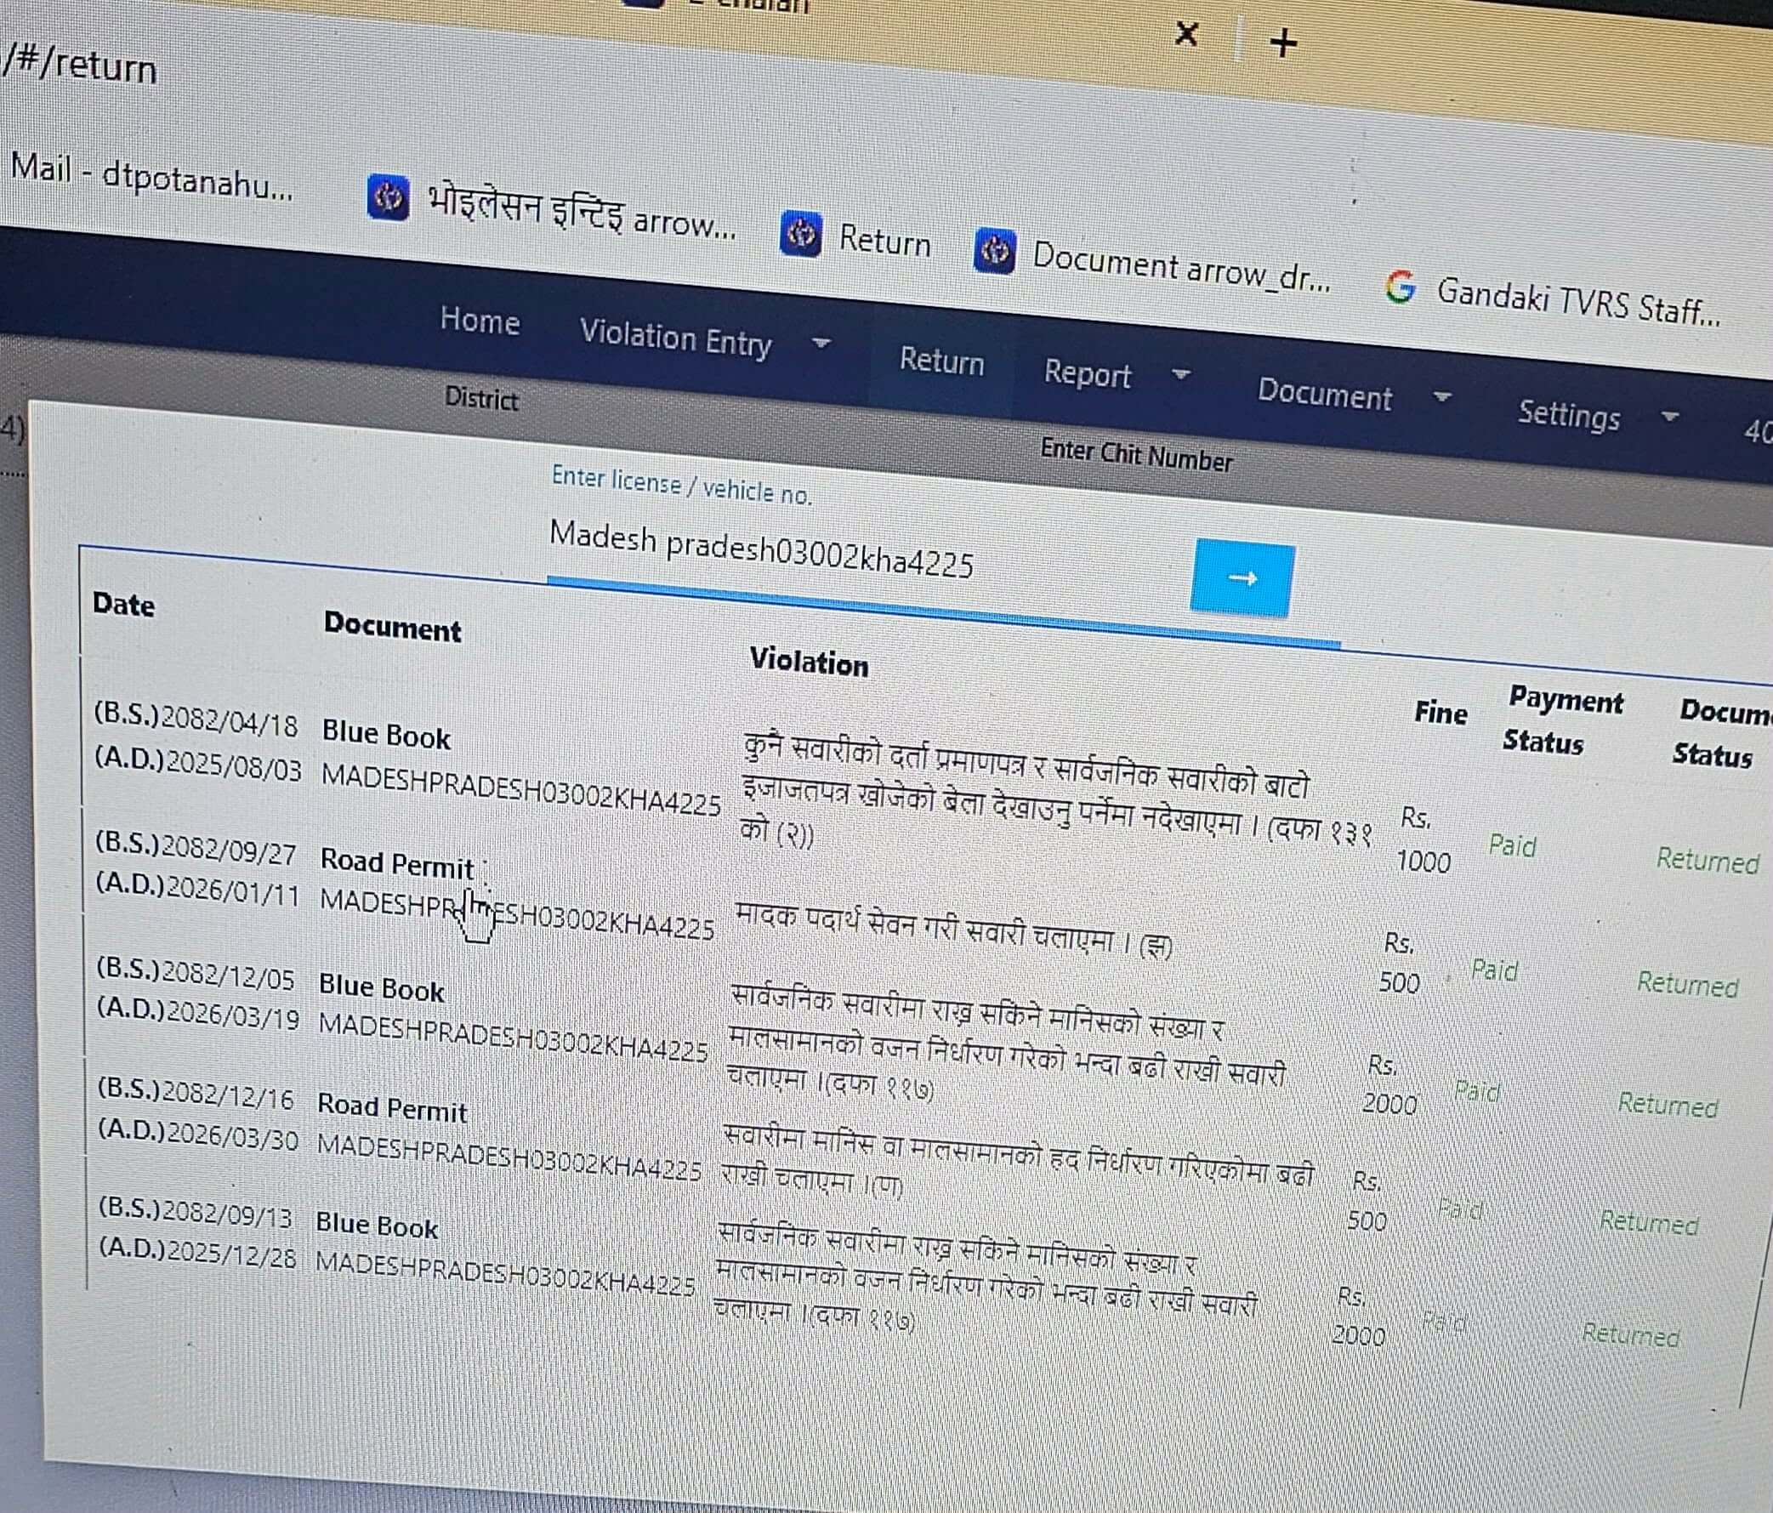Click the Date column header
This screenshot has width=1773, height=1513.
(124, 604)
